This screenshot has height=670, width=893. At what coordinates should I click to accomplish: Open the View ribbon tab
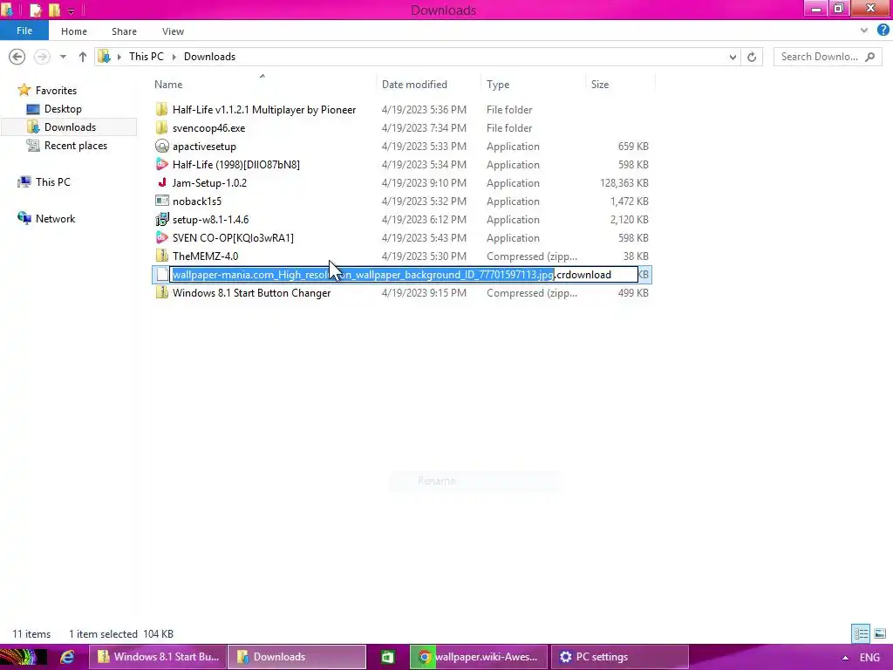coord(173,31)
